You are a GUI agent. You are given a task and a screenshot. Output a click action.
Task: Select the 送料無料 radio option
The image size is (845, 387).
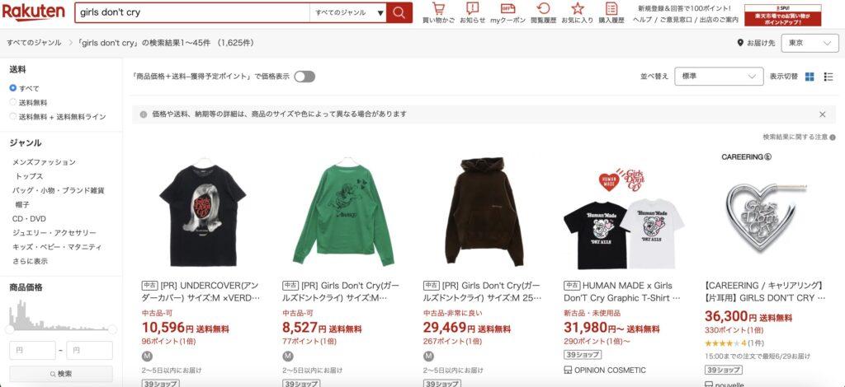13,102
